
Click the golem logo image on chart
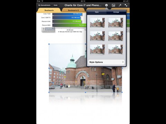pos(48,30)
